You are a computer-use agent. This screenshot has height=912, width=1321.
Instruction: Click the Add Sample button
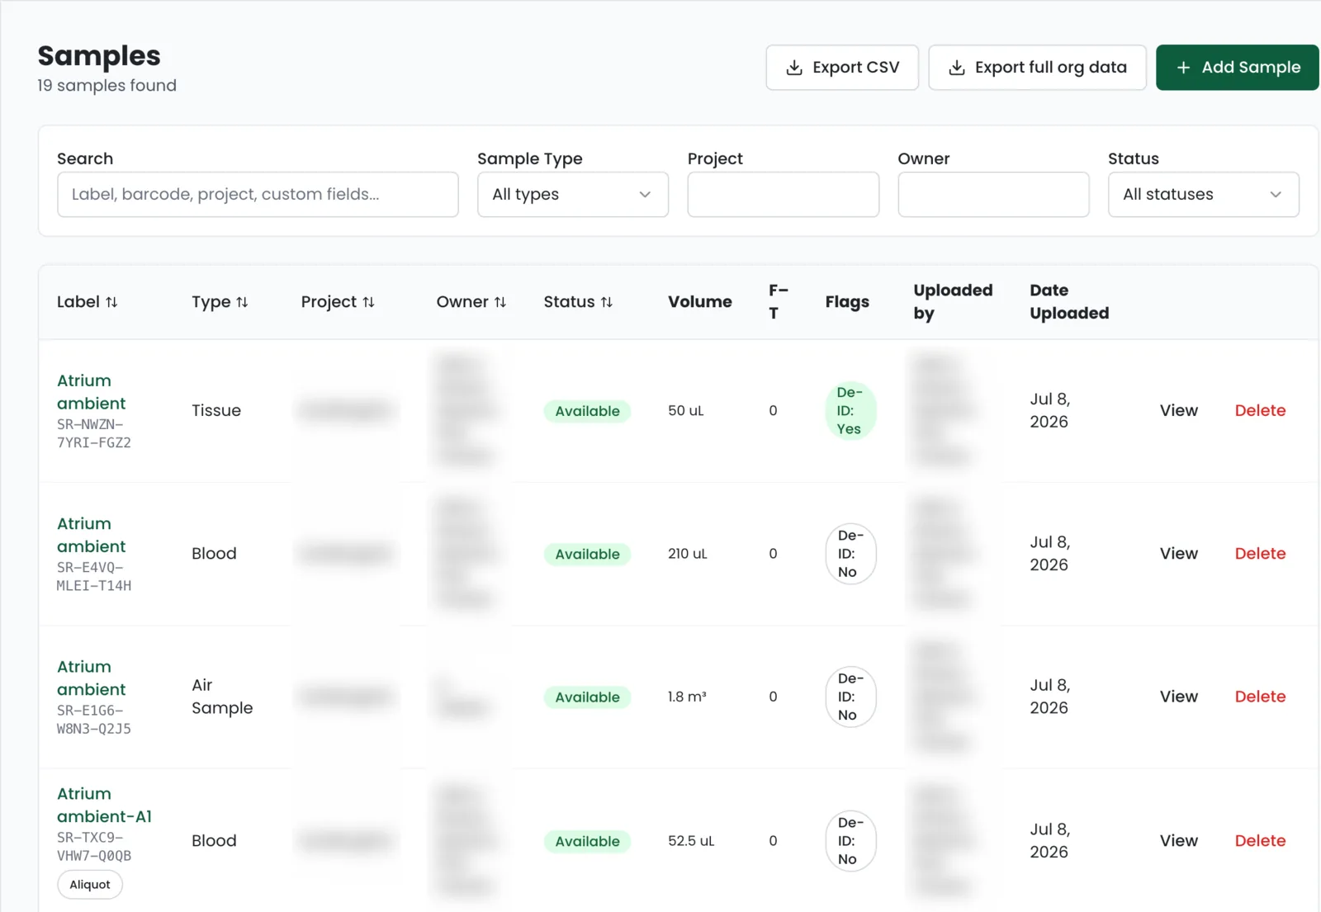[x=1237, y=68]
